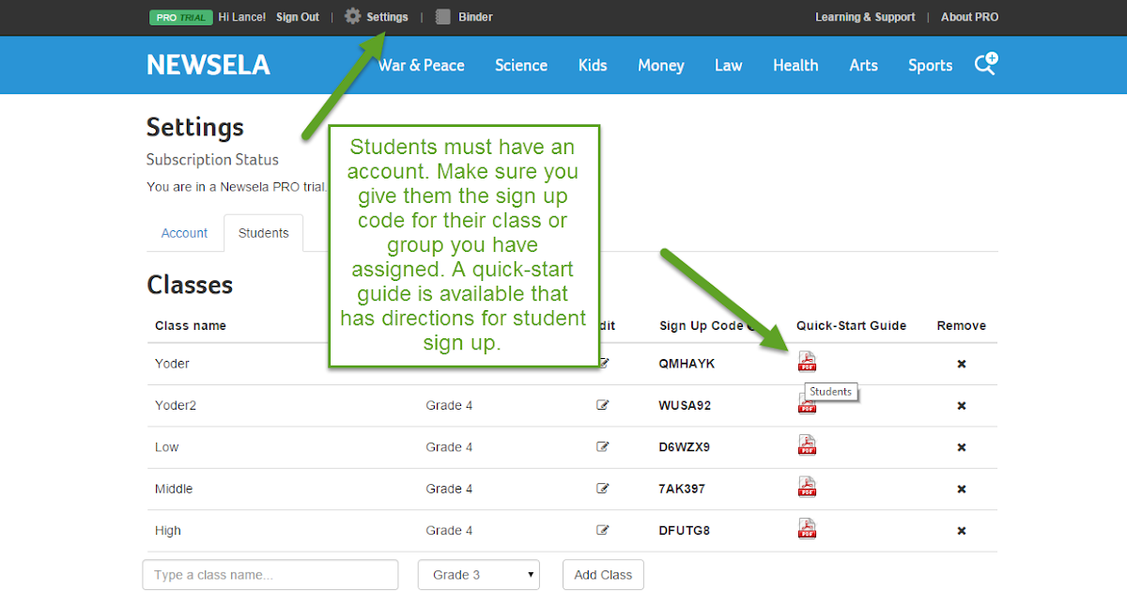Image resolution: width=1127 pixels, height=592 pixels.
Task: Open Settings gear icon in top bar
Action: [x=353, y=17]
